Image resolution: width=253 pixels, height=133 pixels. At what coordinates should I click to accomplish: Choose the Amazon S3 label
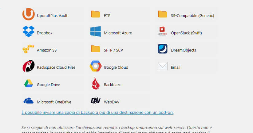47,50
